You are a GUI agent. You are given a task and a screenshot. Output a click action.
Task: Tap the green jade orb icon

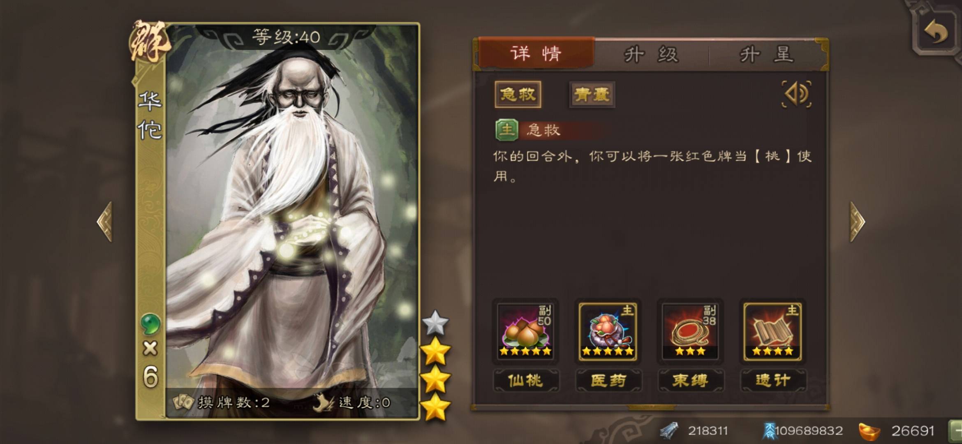(x=150, y=324)
